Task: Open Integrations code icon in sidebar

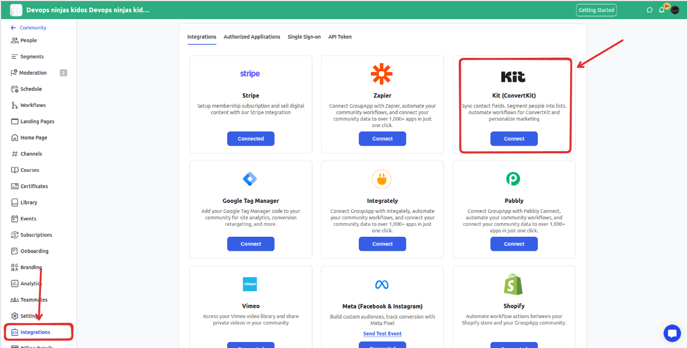Action: point(15,332)
